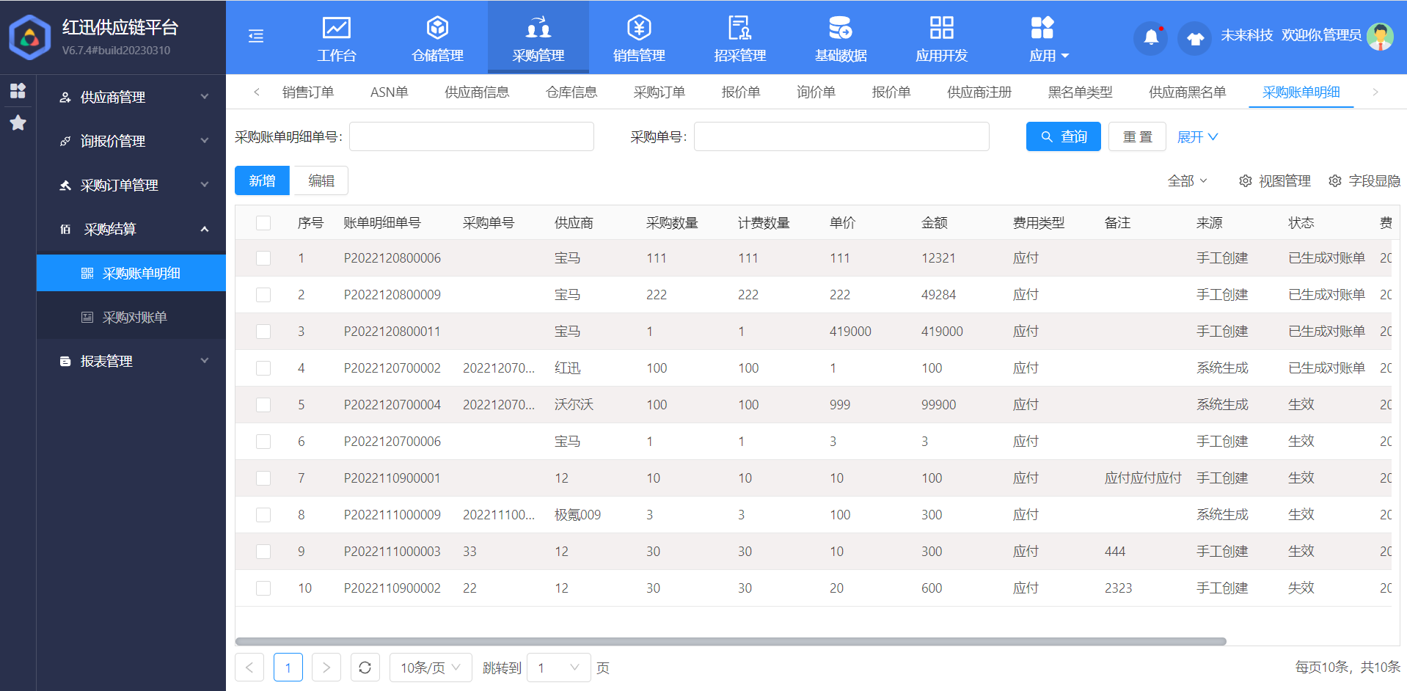This screenshot has width=1407, height=691.
Task: Click the 编辑 edit button
Action: [321, 180]
